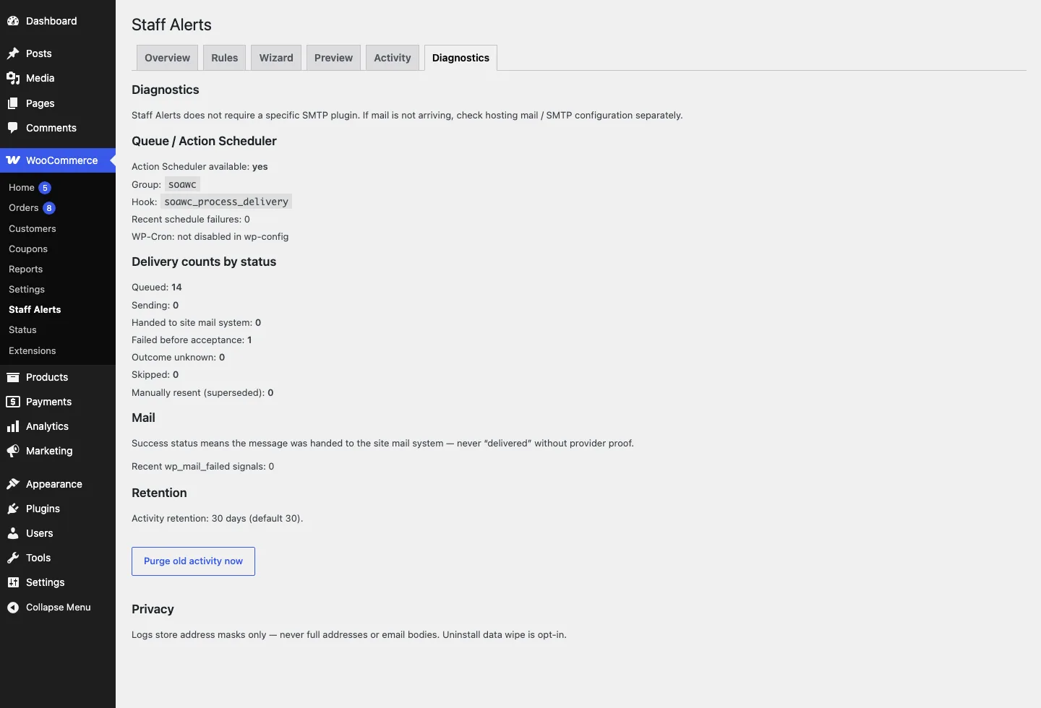Click the Settings sliders icon
Screen dimensions: 1041x708
[x=13, y=582]
